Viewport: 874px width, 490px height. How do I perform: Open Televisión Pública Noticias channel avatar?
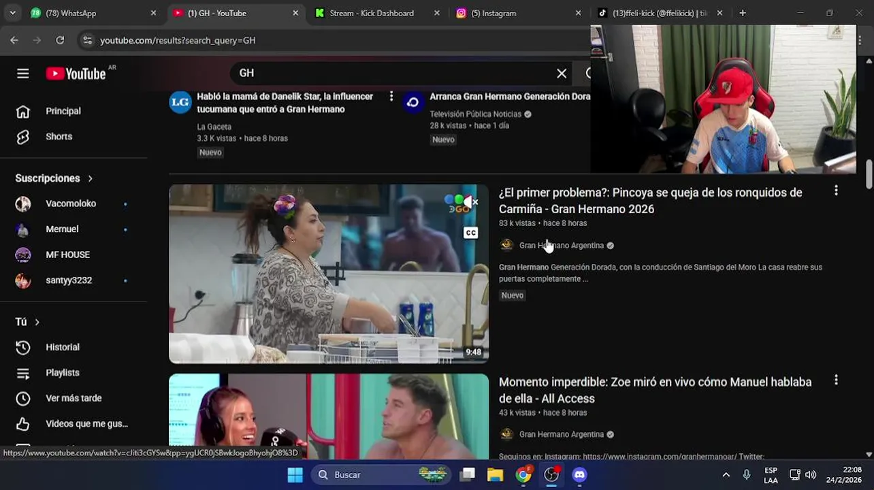click(412, 102)
